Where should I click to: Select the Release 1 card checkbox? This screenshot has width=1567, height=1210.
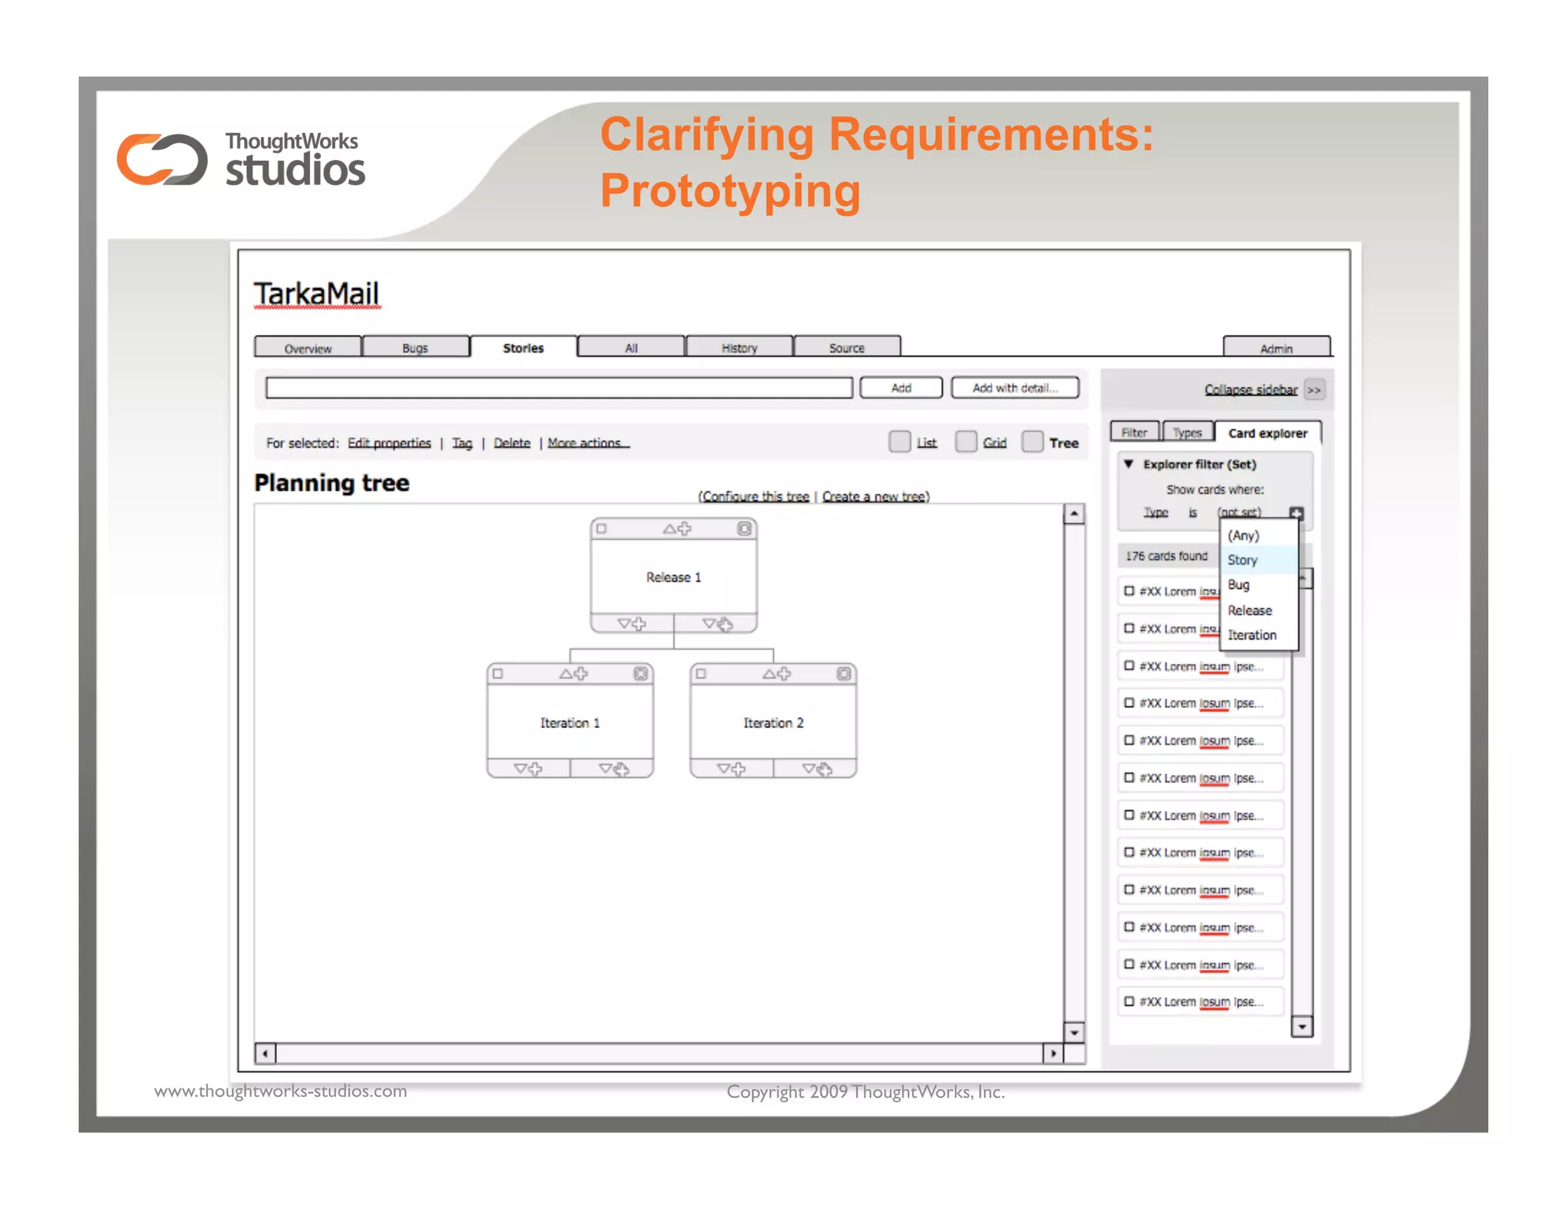coord(601,529)
